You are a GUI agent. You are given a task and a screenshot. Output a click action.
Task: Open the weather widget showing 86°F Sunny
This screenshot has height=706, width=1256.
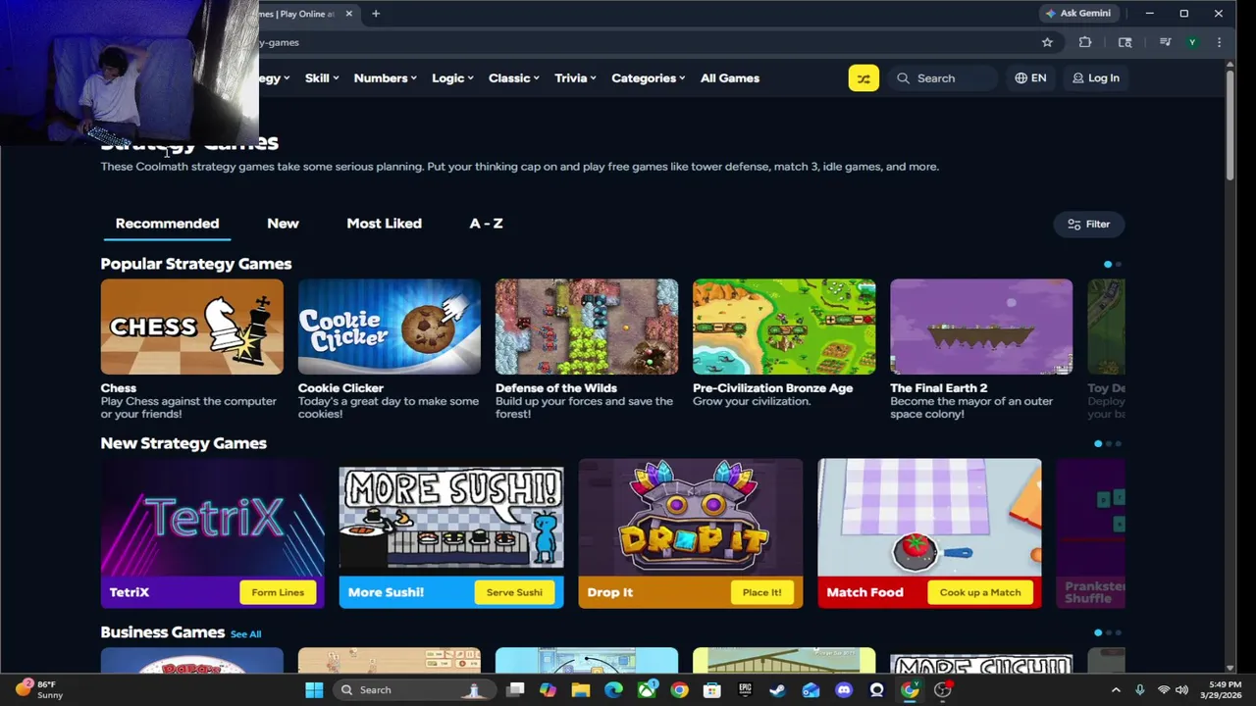point(39,689)
